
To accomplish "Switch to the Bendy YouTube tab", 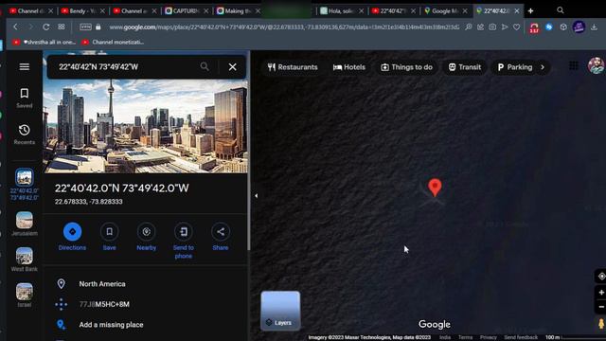I will click(83, 10).
